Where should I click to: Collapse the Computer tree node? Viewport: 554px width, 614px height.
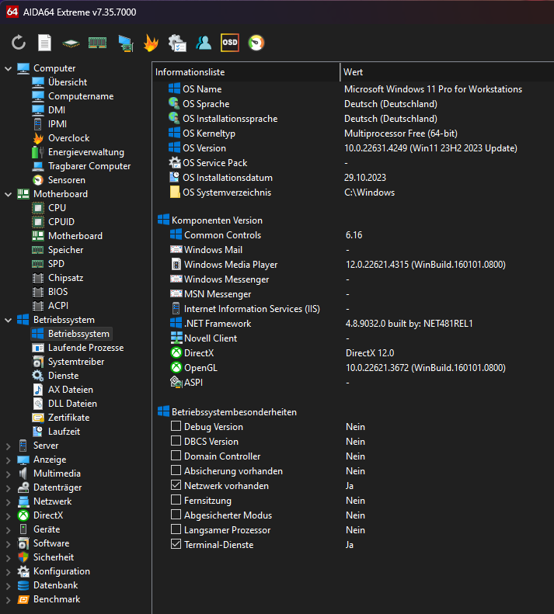click(x=8, y=68)
